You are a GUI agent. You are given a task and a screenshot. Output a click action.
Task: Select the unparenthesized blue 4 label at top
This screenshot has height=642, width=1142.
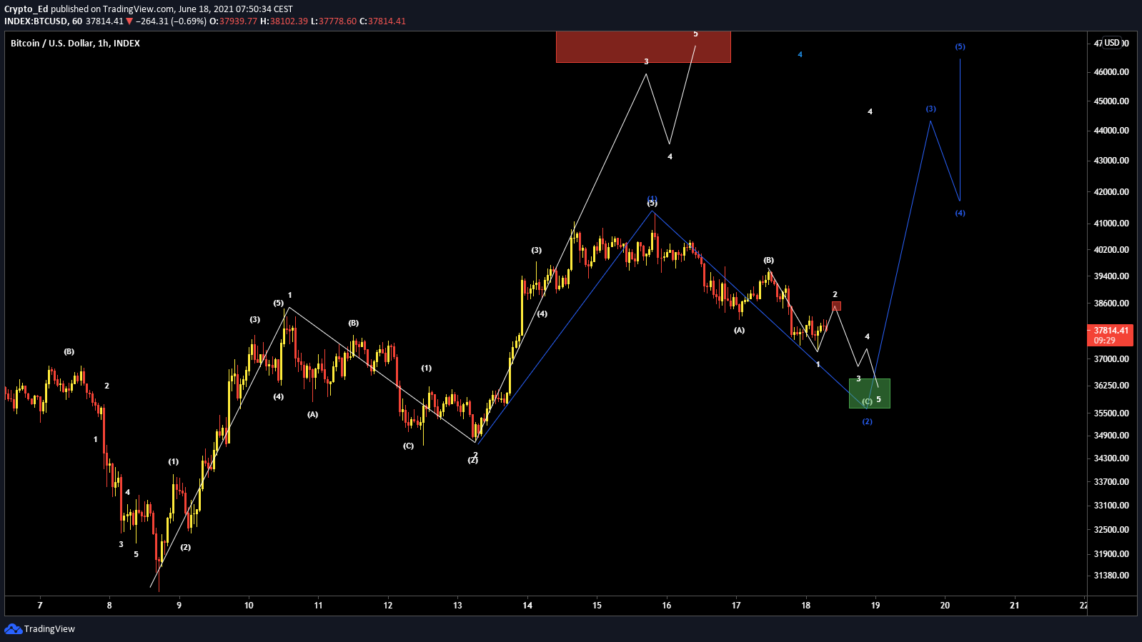click(800, 55)
